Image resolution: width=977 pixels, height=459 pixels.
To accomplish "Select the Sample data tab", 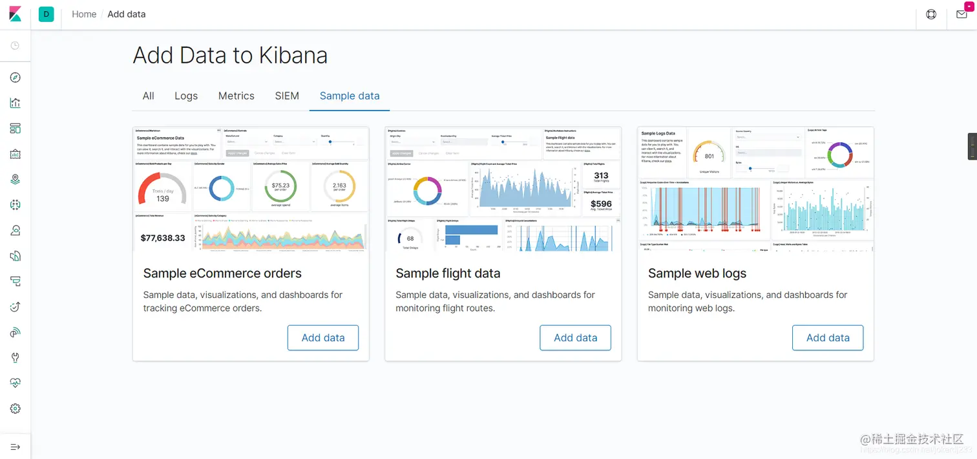I will [x=350, y=96].
